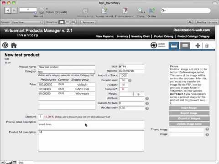Open search options dropdown in search box
Image resolution: width=219 pixels, height=164 pixels.
click(163, 10)
